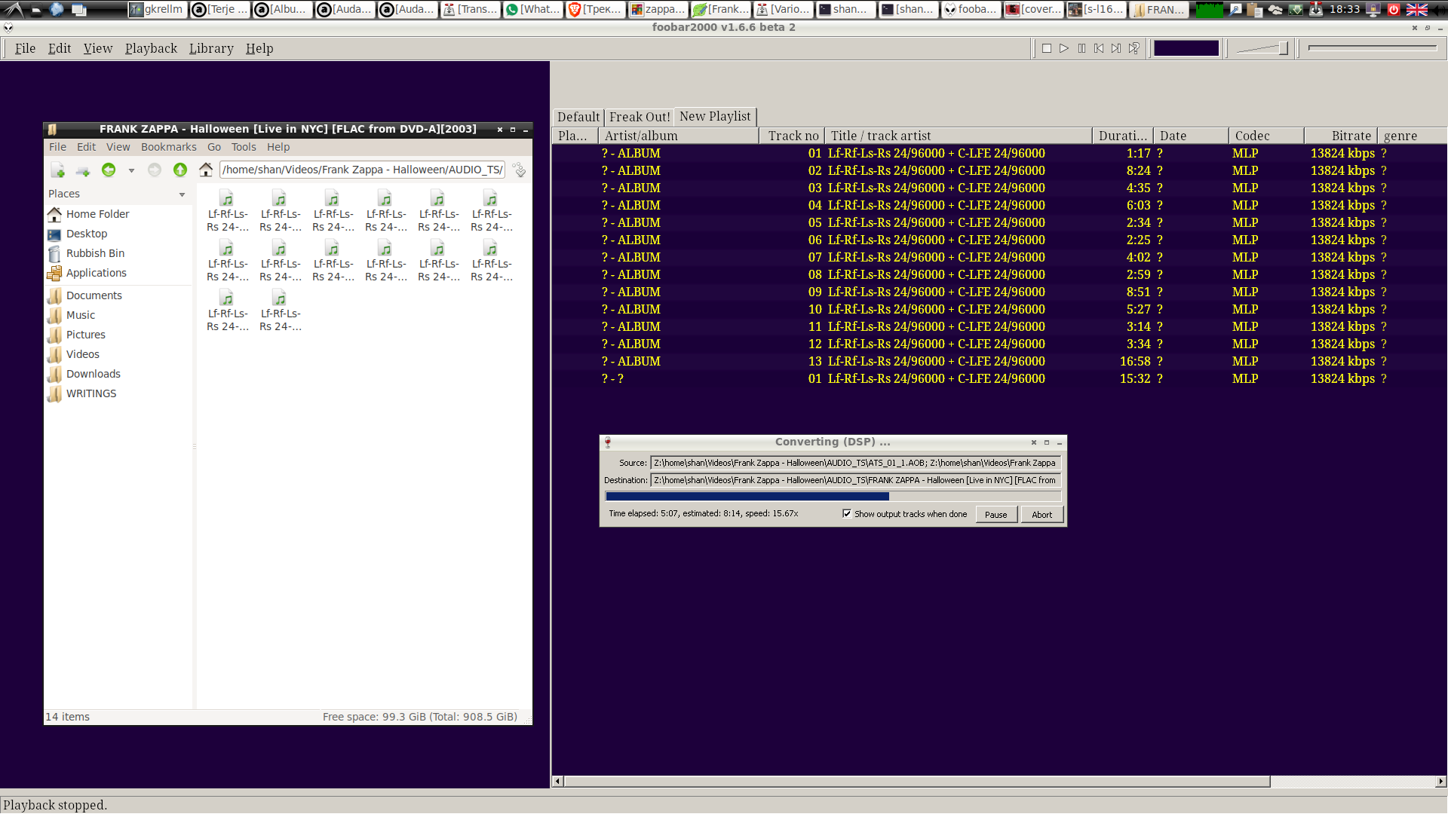This screenshot has width=1448, height=814.
Task: Click the Abort button in Converting dialog
Action: click(1042, 515)
